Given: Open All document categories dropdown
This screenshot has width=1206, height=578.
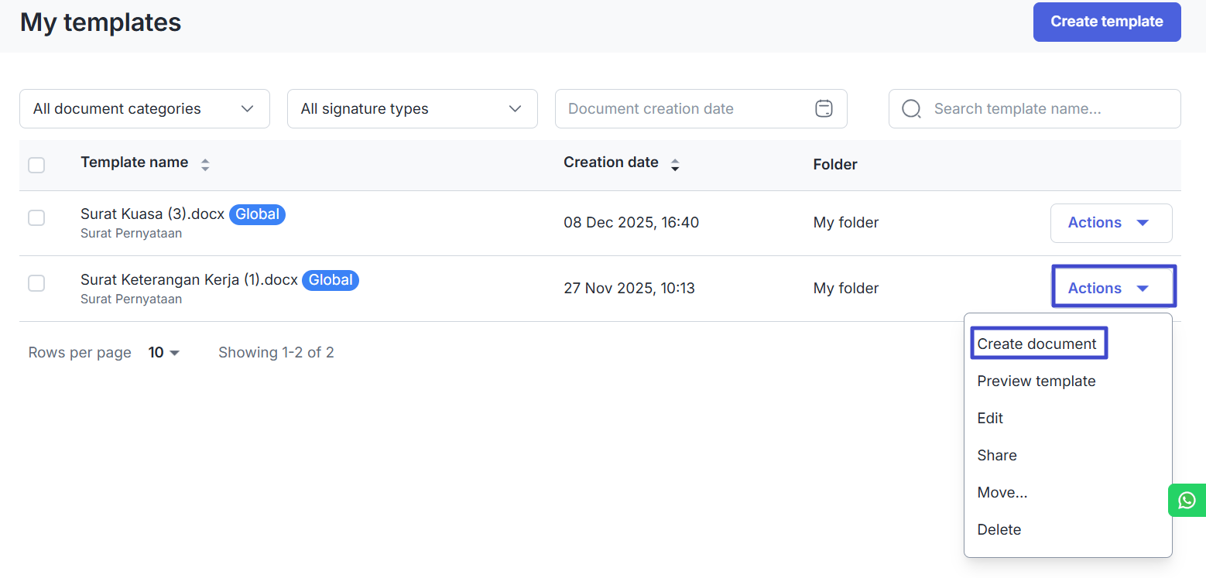Looking at the screenshot, I should pyautogui.click(x=144, y=109).
